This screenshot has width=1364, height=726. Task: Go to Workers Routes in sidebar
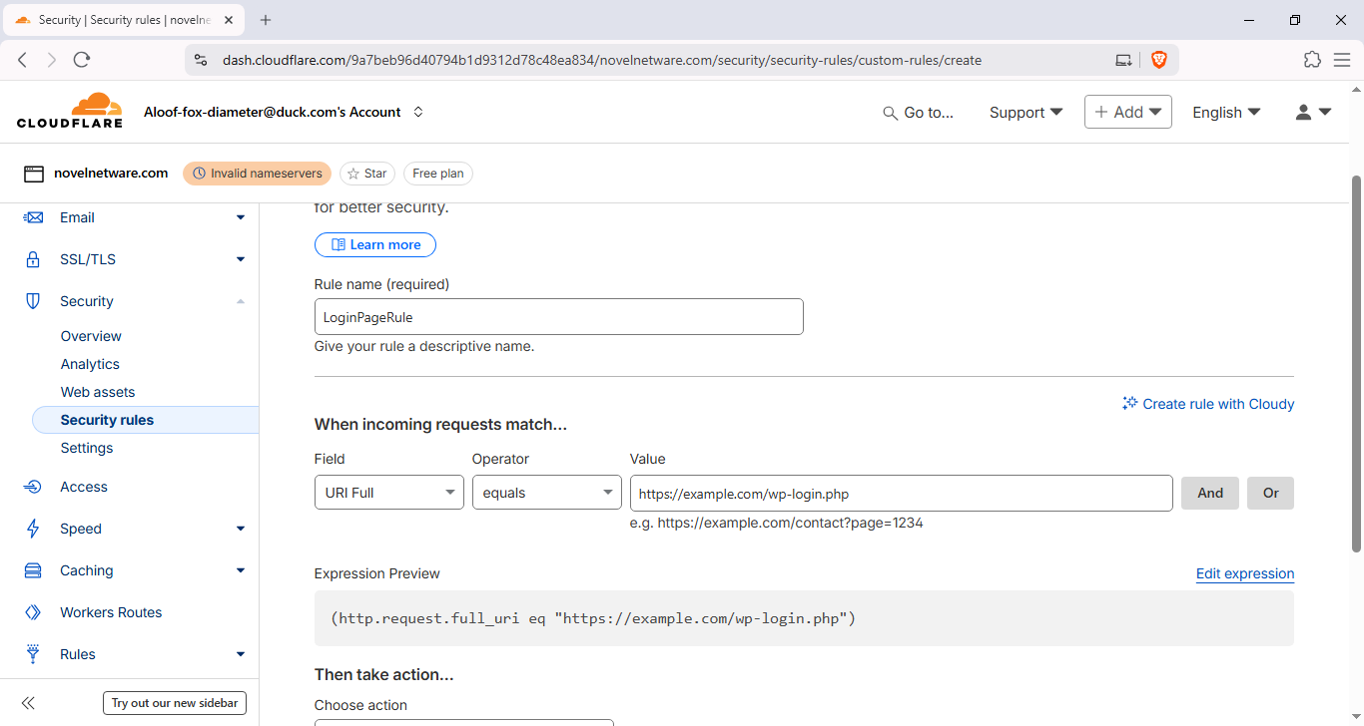tap(111, 612)
